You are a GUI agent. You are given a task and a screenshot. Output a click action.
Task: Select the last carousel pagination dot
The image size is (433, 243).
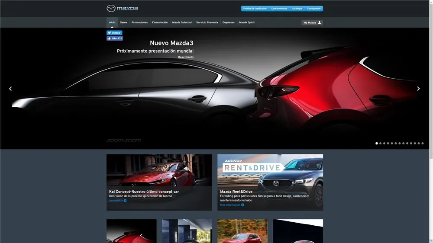423,143
